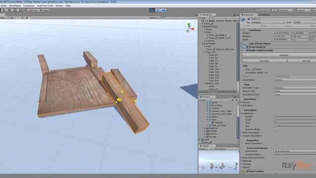Open the Object Type dropdown

295,91
